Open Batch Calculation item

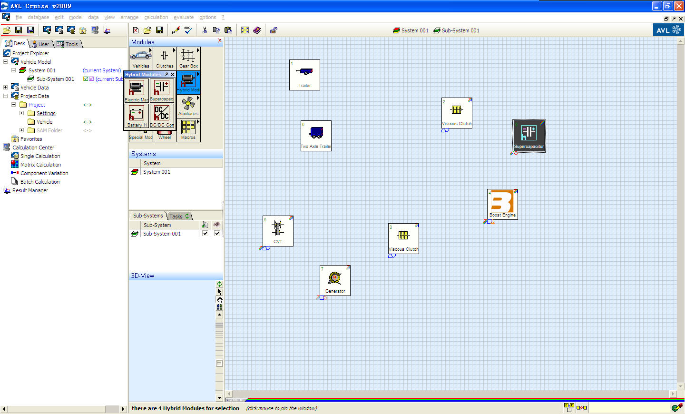tap(40, 182)
